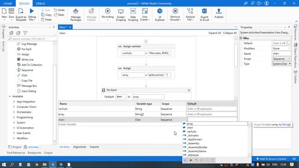Switch to the HOME tab
The width and height of the screenshot is (299, 168).
click(x=8, y=3)
